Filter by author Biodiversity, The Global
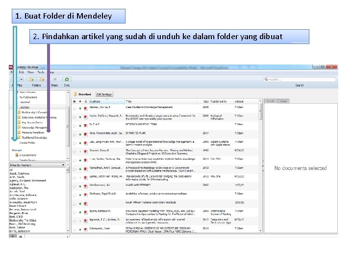Screen dimensions: 353x264 [23, 220]
